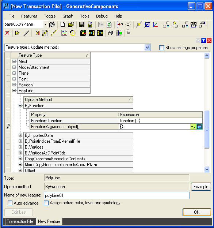Viewport: 214px width, 228px height.
Task: Click the yellow play-to-red-bar icon
Action: [38, 33]
